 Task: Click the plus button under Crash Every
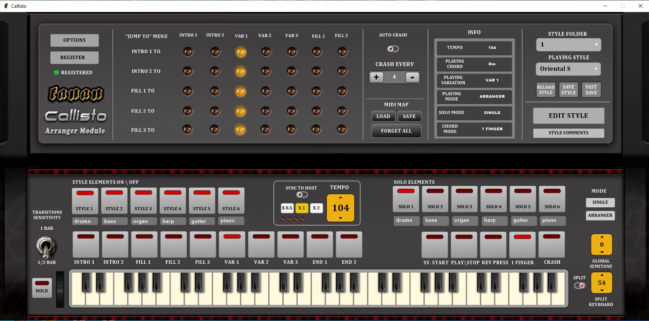[376, 77]
